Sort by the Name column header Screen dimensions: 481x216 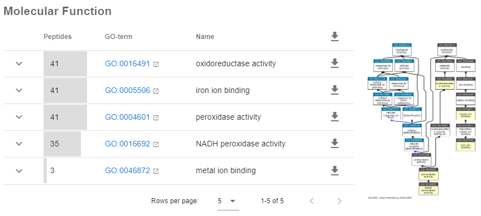205,37
